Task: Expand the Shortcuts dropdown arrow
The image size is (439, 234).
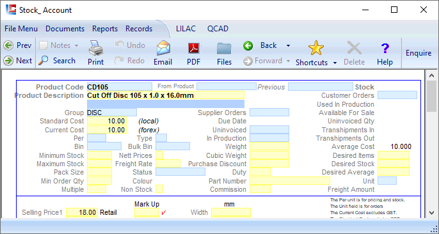Action: coord(335,63)
